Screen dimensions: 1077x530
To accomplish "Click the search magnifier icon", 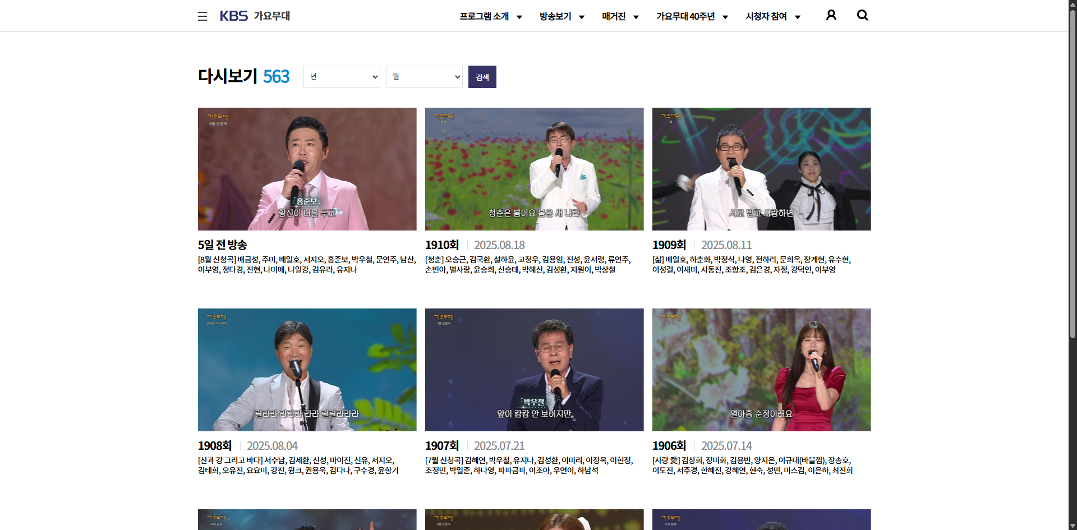I will click(862, 16).
